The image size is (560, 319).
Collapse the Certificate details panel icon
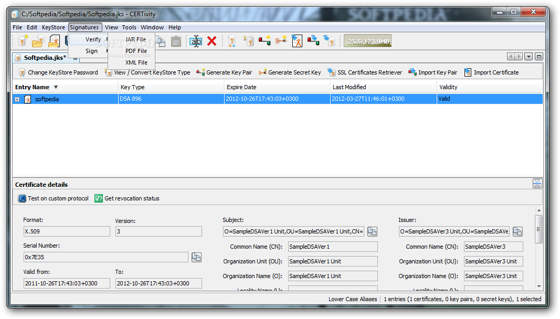tap(537, 184)
